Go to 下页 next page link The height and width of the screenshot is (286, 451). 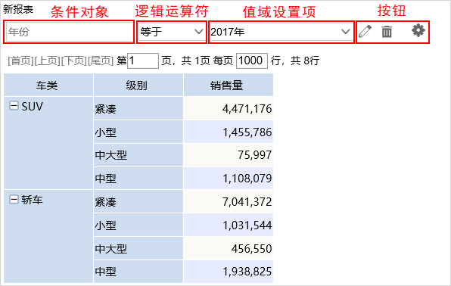click(x=74, y=61)
